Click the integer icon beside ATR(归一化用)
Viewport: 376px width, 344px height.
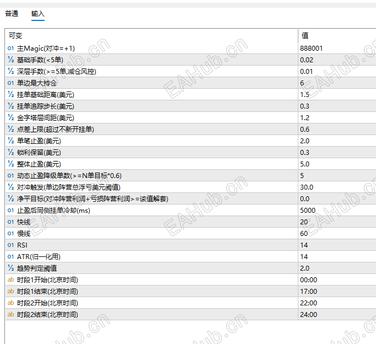tap(11, 256)
